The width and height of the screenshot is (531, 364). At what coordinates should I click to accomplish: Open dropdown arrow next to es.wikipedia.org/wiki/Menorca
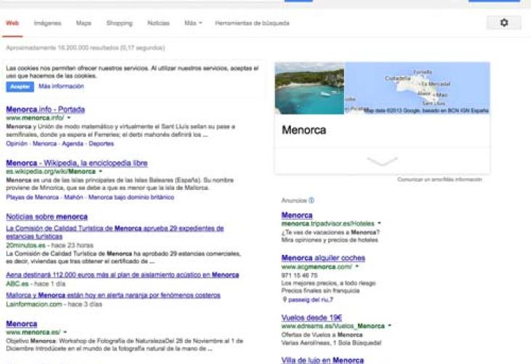point(100,172)
